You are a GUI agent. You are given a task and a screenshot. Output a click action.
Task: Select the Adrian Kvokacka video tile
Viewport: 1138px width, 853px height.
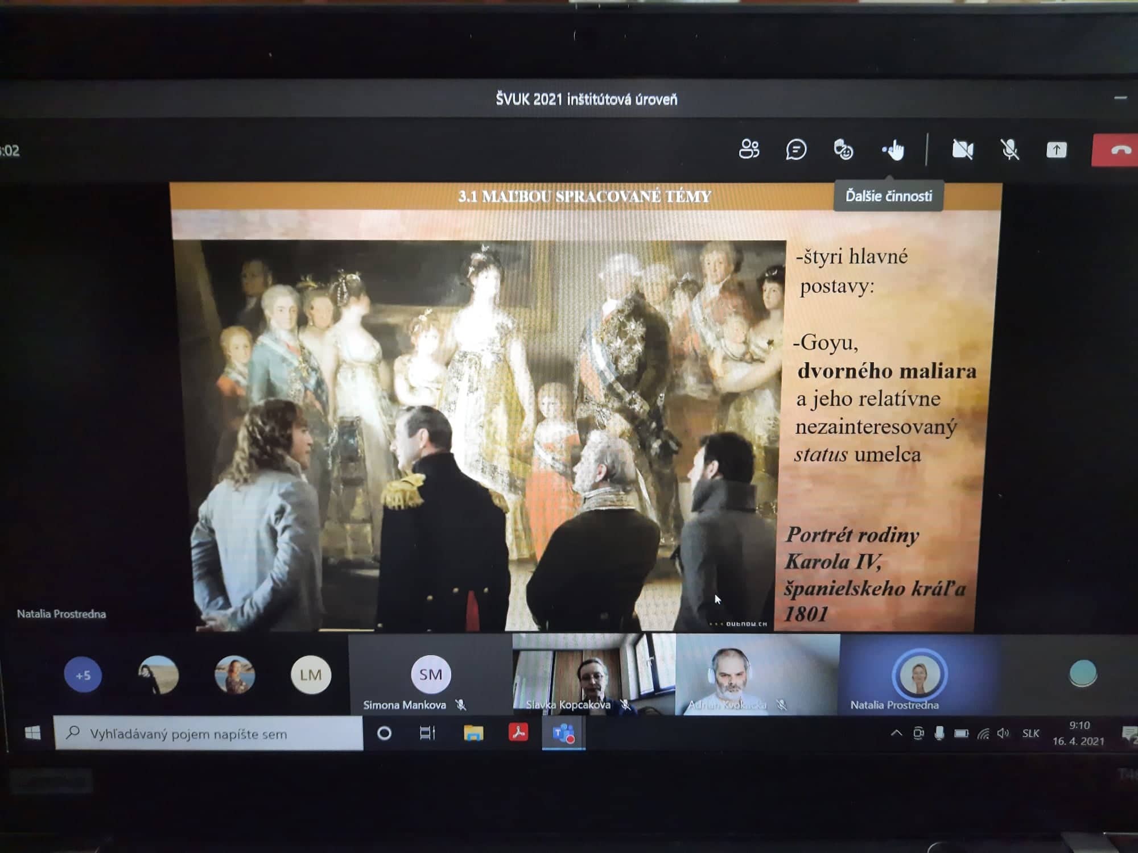coord(757,674)
